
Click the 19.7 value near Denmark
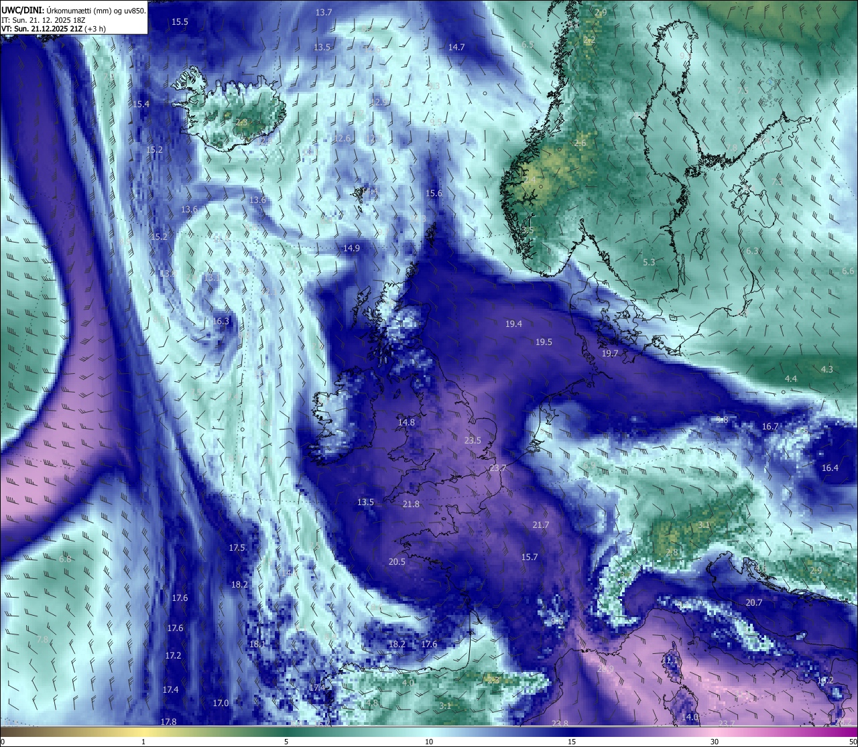610,353
